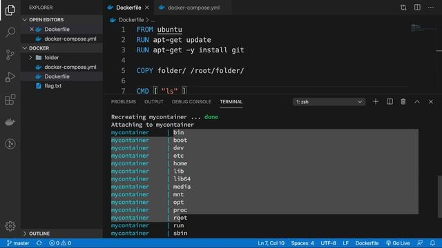
Task: Click the compare changes icon in editor toolbar
Action: (x=403, y=8)
